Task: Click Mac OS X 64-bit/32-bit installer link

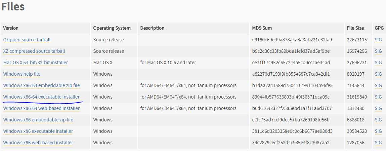Action: tap(36, 63)
